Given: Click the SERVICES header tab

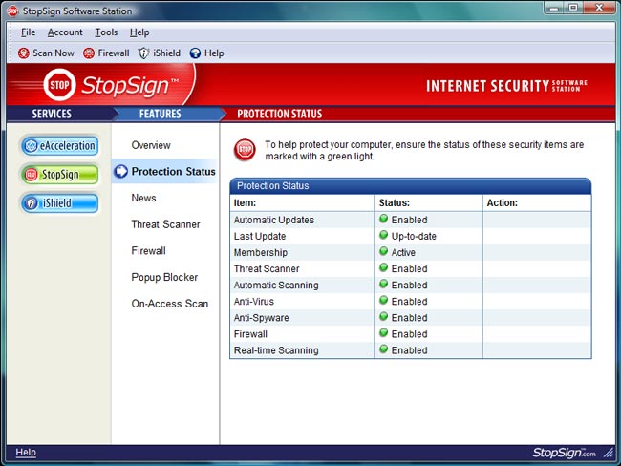Looking at the screenshot, I should [x=52, y=114].
